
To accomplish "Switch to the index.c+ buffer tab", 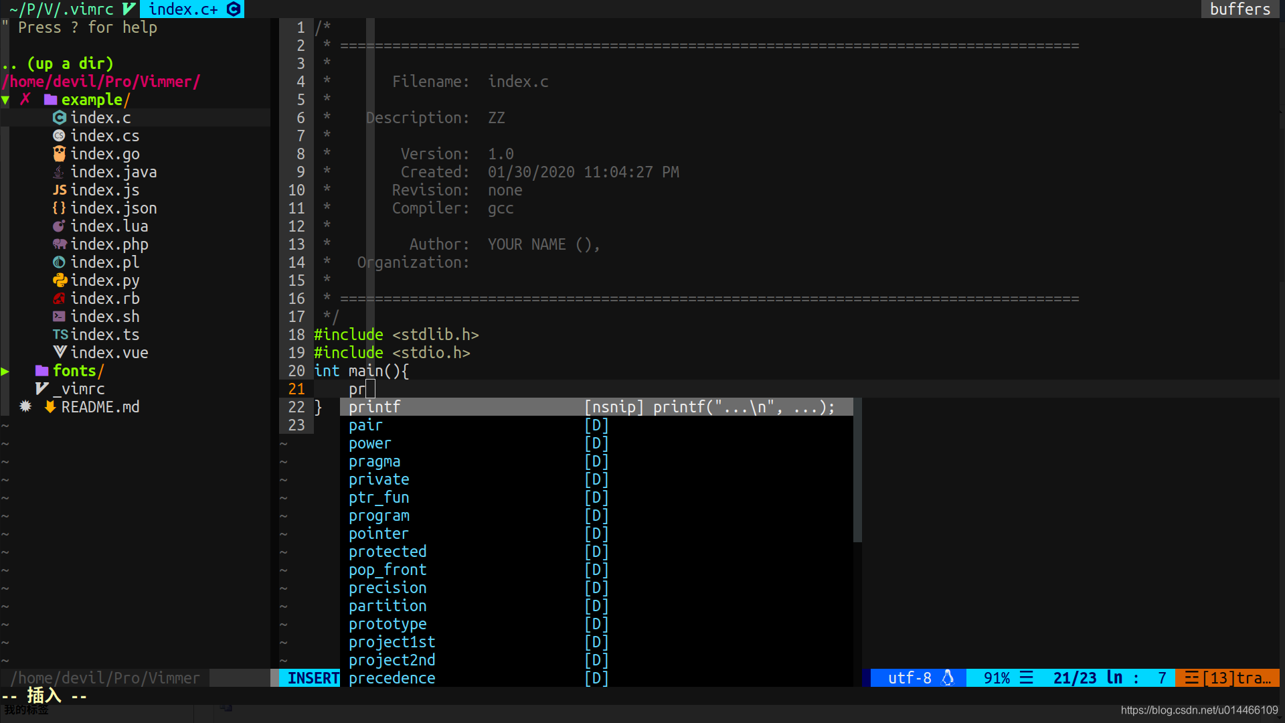I will pyautogui.click(x=192, y=9).
